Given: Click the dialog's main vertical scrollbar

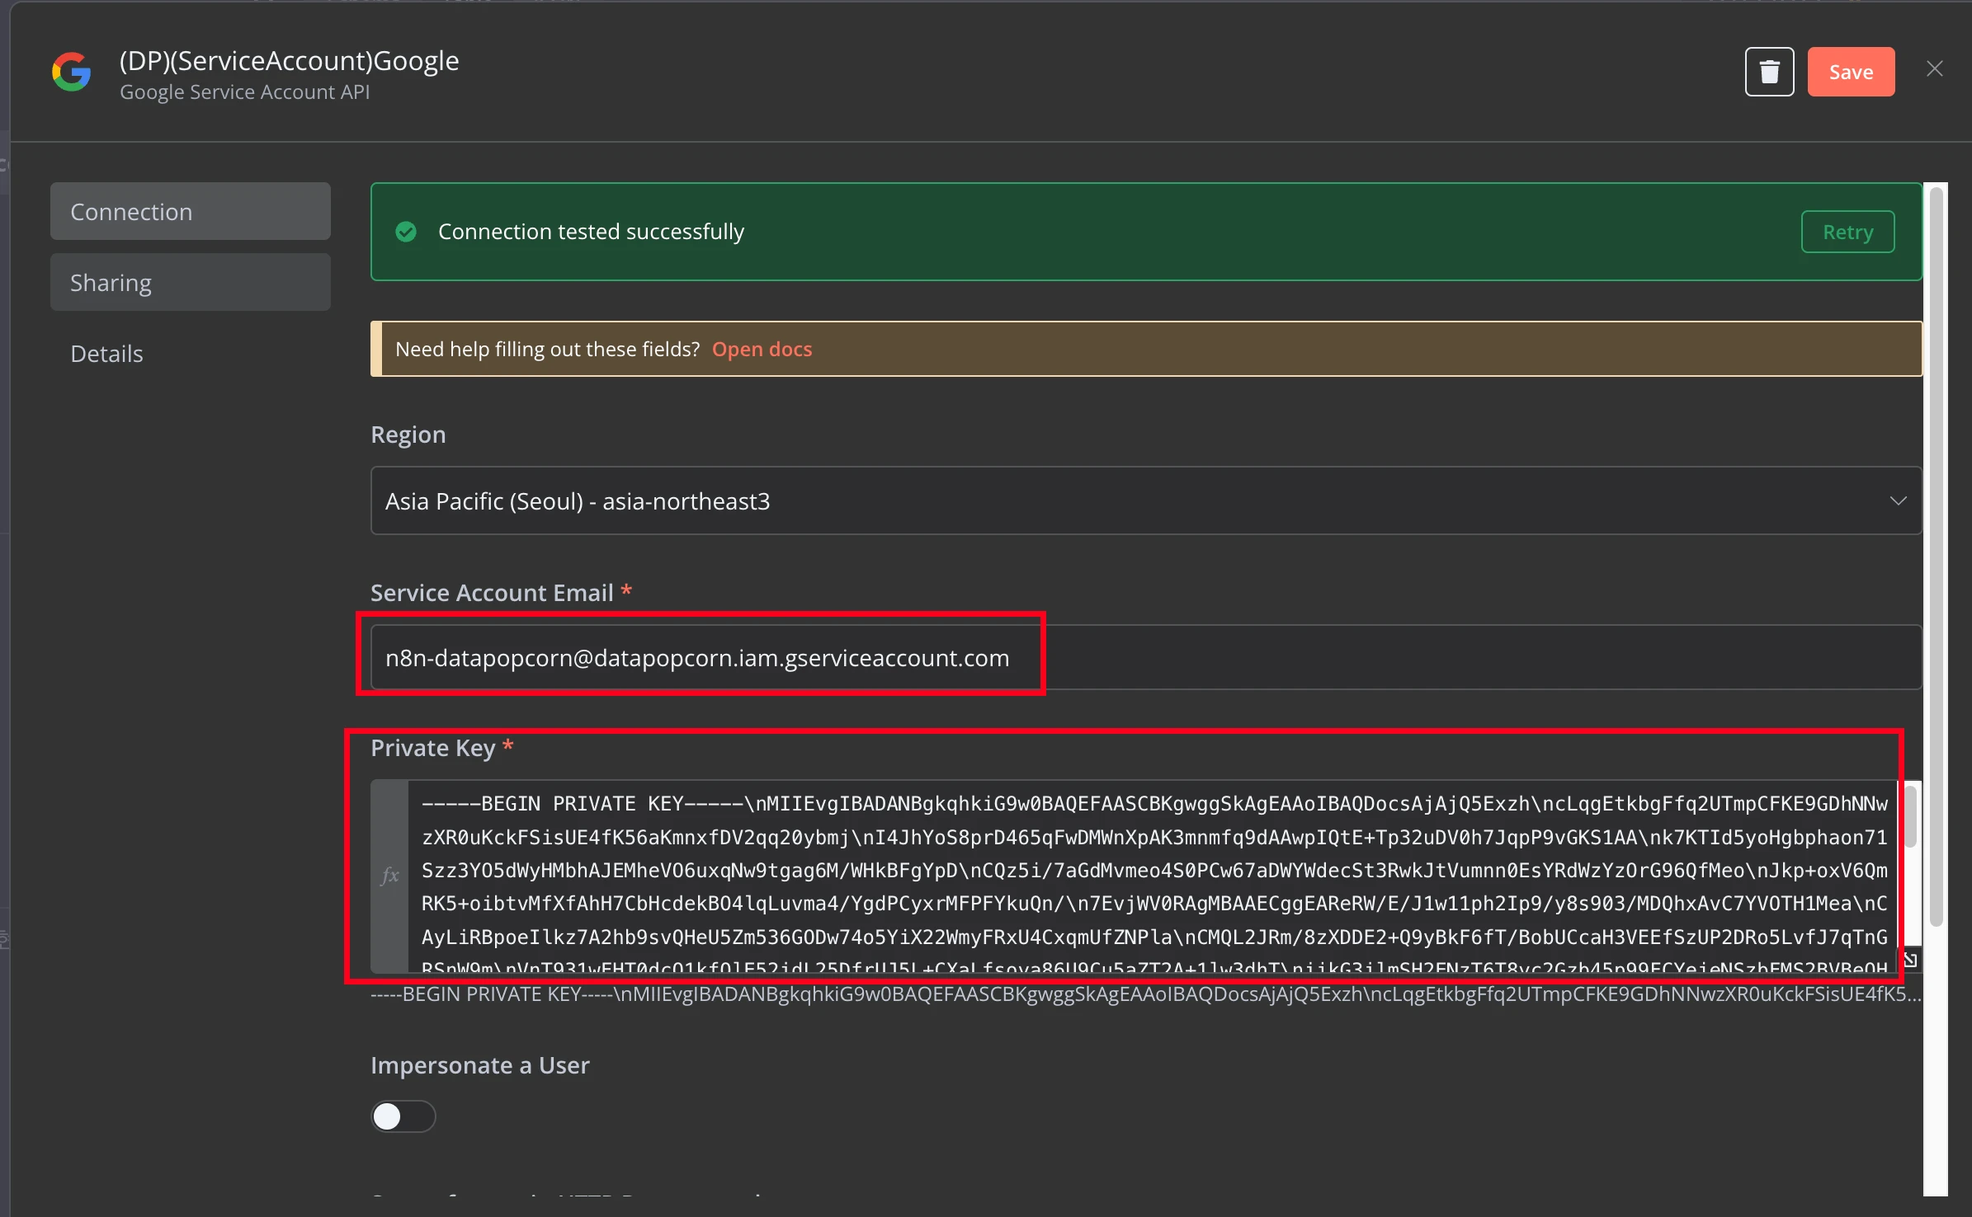Looking at the screenshot, I should (1936, 557).
